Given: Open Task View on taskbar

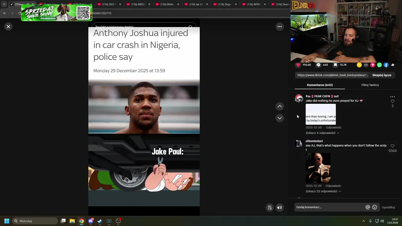Looking at the screenshot, I should tap(63, 221).
